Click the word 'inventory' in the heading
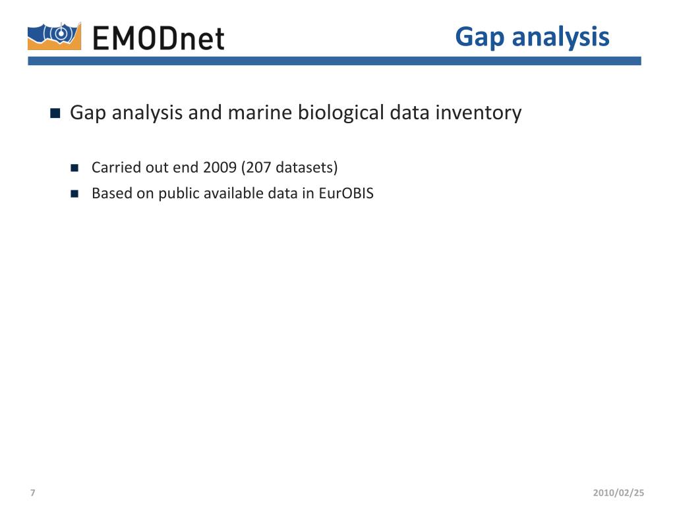Viewport: 675px width, 506px height. coord(479,113)
